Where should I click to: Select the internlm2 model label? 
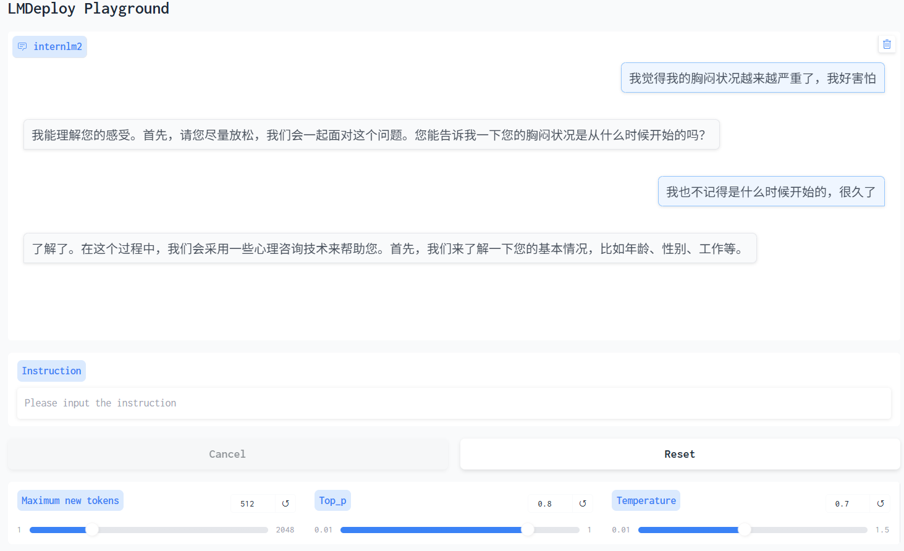pyautogui.click(x=57, y=46)
